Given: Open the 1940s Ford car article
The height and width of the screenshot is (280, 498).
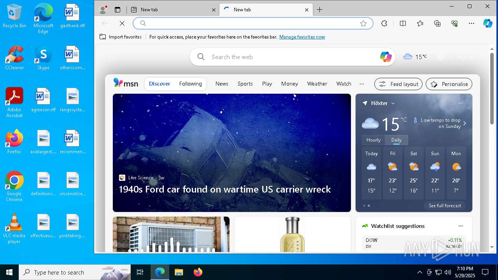Looking at the screenshot, I should pyautogui.click(x=232, y=153).
